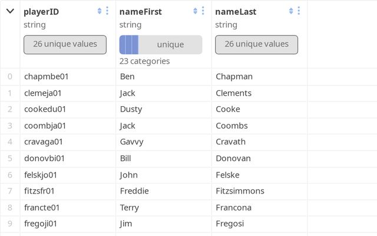Select the playerID column header
The image size is (377, 236).
[x=41, y=11]
